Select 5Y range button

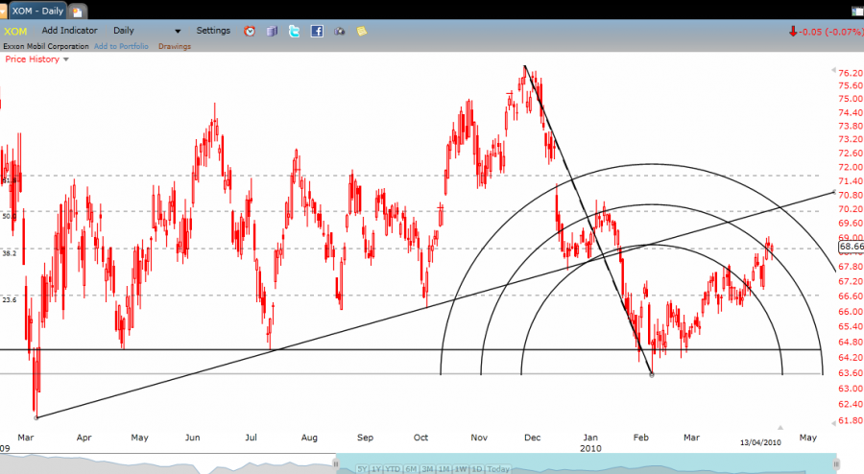tap(362, 469)
